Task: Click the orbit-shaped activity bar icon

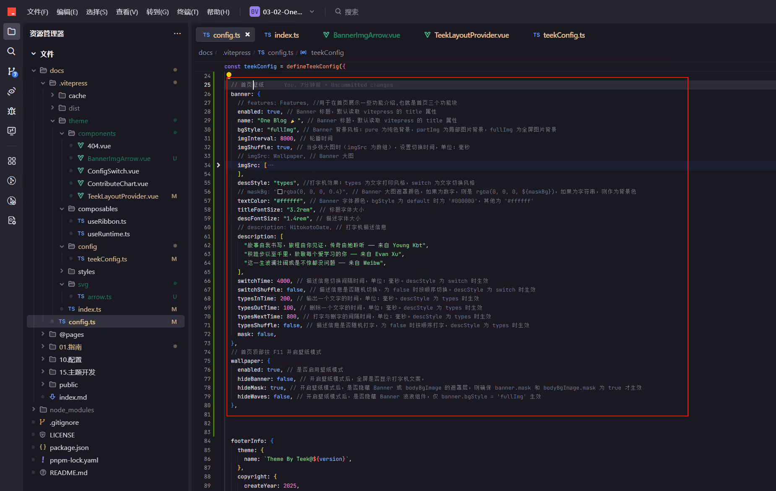Action: (x=12, y=91)
